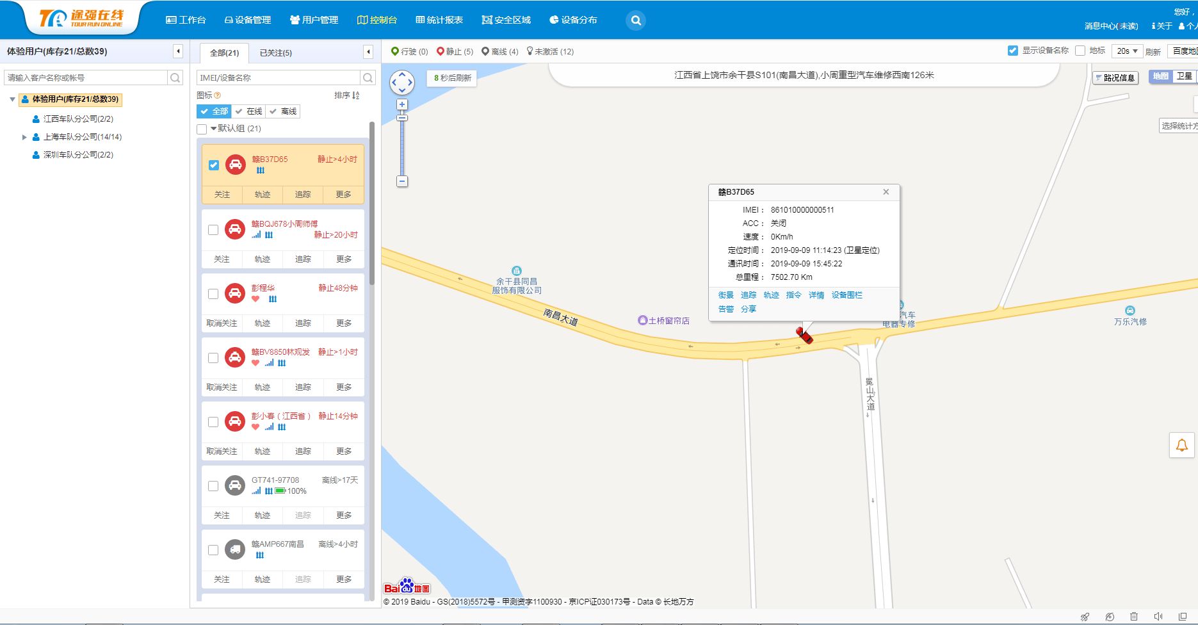
Task: Click the map zoom-in plus button
Action: point(402,104)
